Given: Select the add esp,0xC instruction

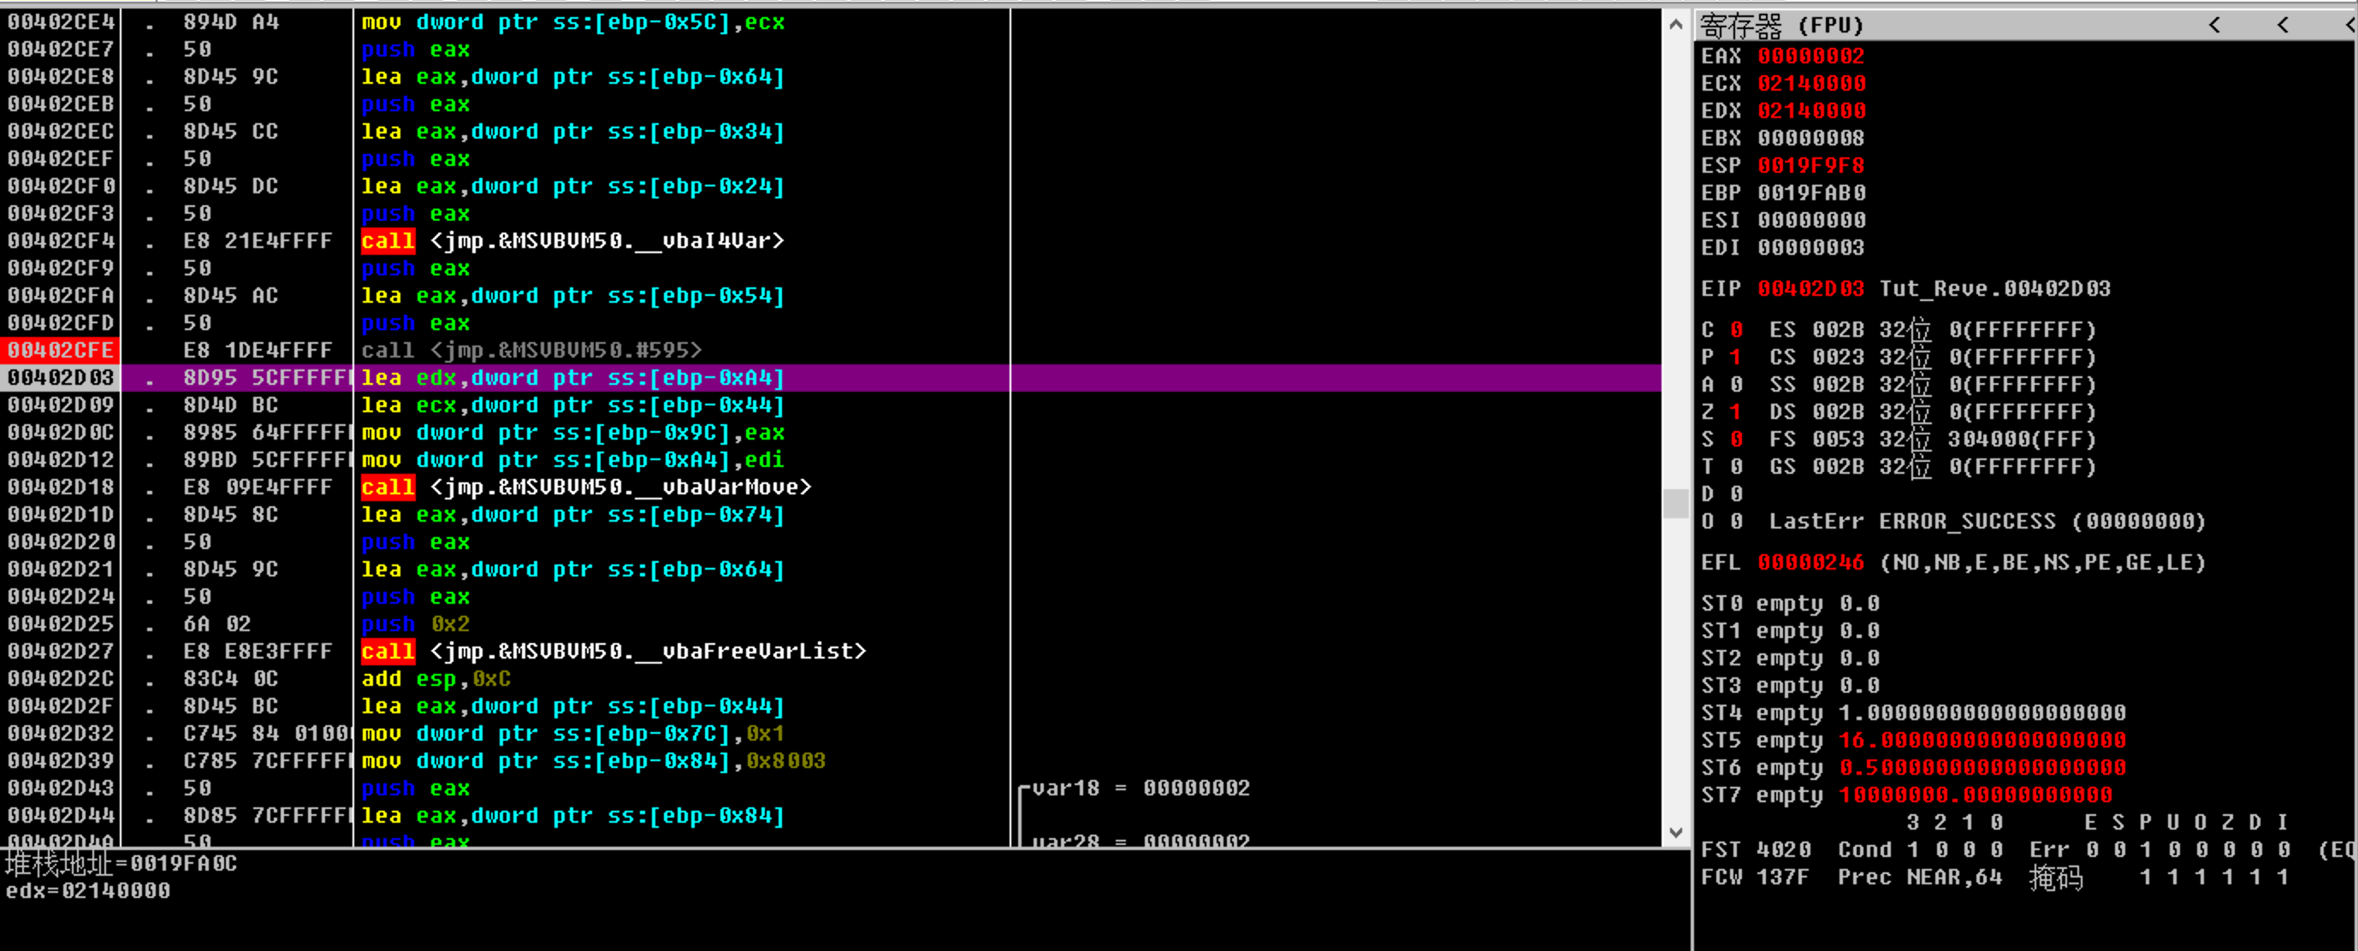Looking at the screenshot, I should click(435, 678).
